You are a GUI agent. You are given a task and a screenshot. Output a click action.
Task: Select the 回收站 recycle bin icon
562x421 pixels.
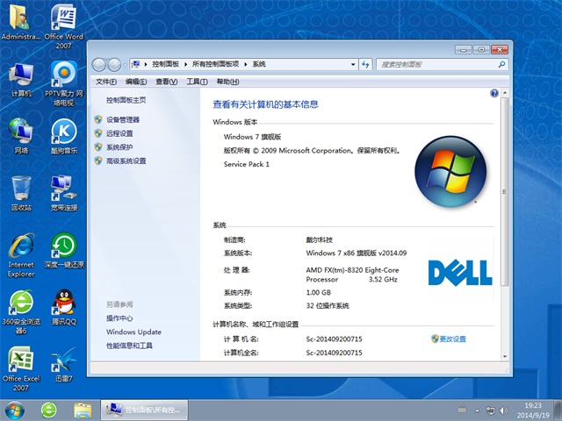[x=21, y=190]
